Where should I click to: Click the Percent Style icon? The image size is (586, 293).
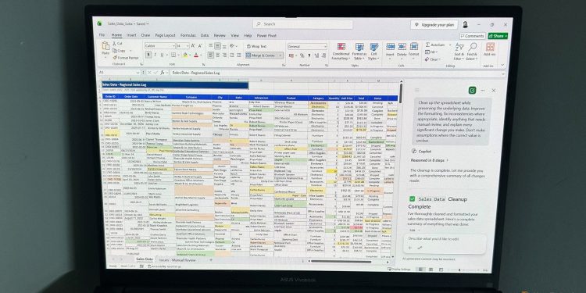point(302,55)
